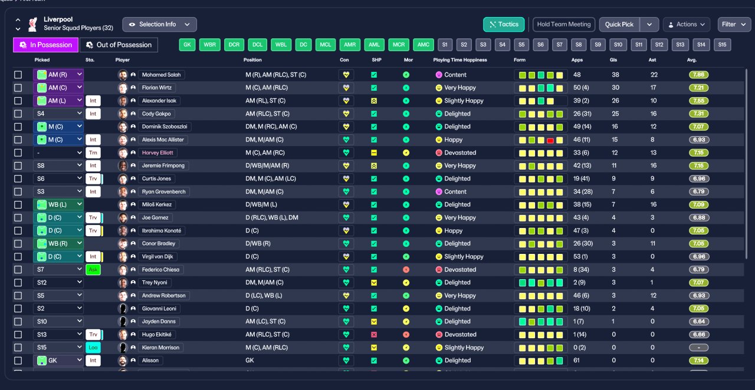
Task: Click Hold Team Meeting button
Action: click(563, 24)
